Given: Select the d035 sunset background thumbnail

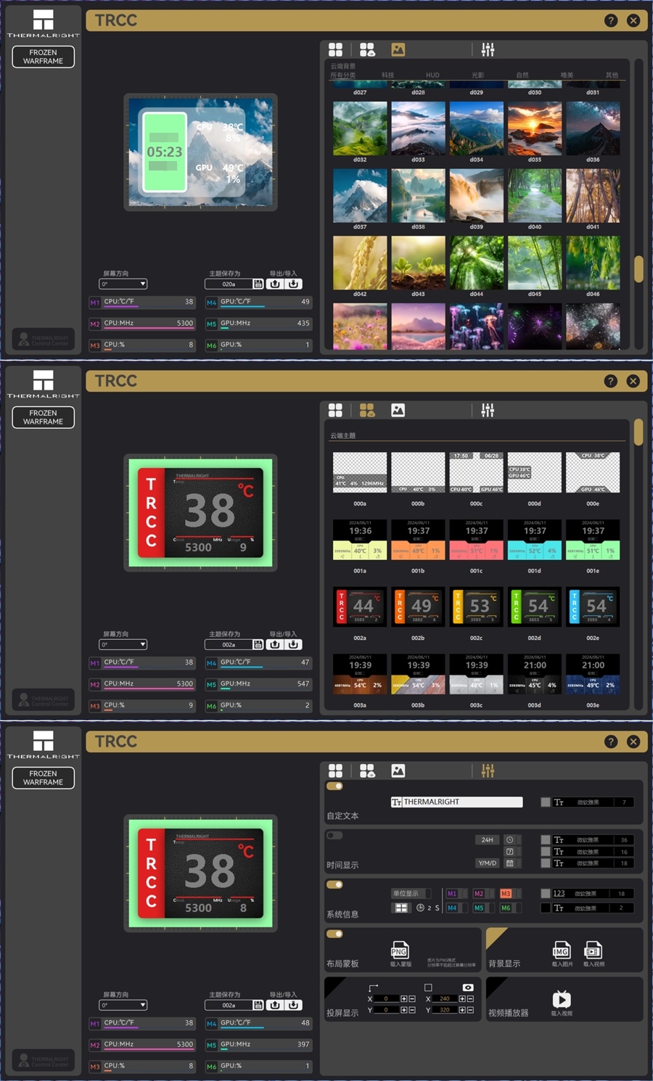Looking at the screenshot, I should pyautogui.click(x=535, y=128).
